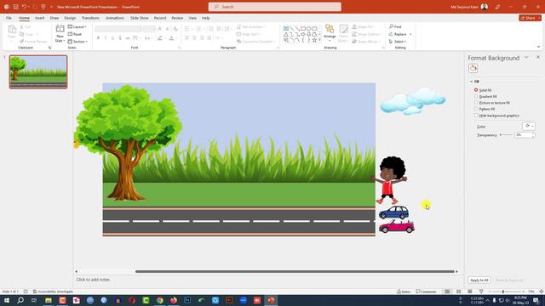Image resolution: width=545 pixels, height=306 pixels.
Task: Select slide 1 thumbnail
Action: 38,71
